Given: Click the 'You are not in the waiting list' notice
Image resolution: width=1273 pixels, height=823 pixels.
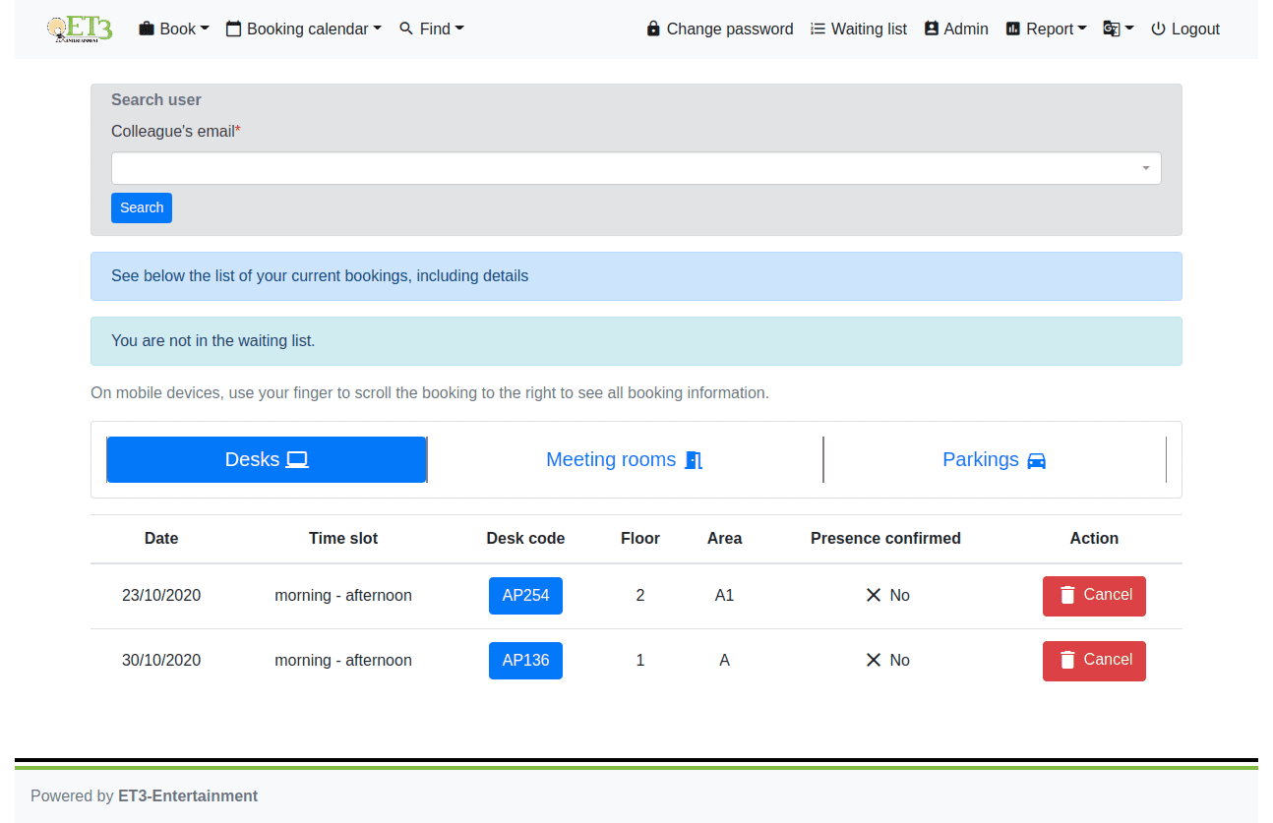Looking at the screenshot, I should 636,341.
